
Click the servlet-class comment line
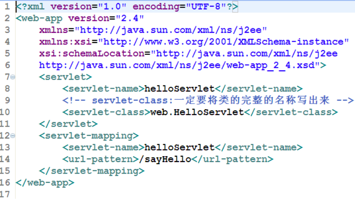tap(208, 100)
